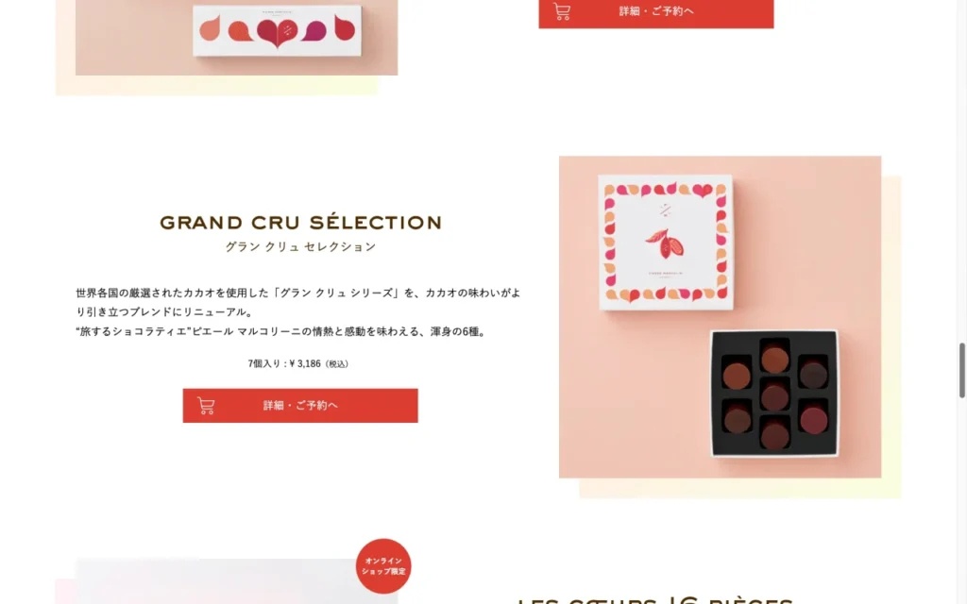Screen dimensions: 967x604
Task: Click cart icon in top red button
Action: (x=561, y=11)
